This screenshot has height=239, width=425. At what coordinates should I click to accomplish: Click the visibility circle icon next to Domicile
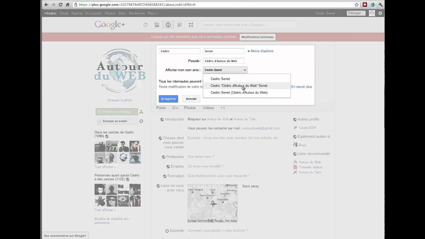(x=167, y=231)
